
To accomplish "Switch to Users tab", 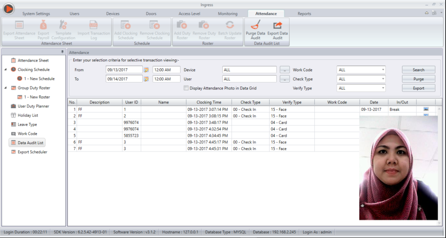I will click(74, 14).
